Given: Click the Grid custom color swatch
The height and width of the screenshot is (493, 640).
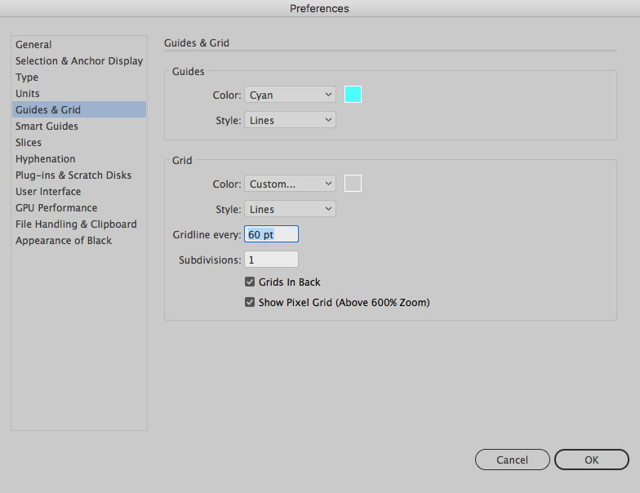Looking at the screenshot, I should 353,184.
